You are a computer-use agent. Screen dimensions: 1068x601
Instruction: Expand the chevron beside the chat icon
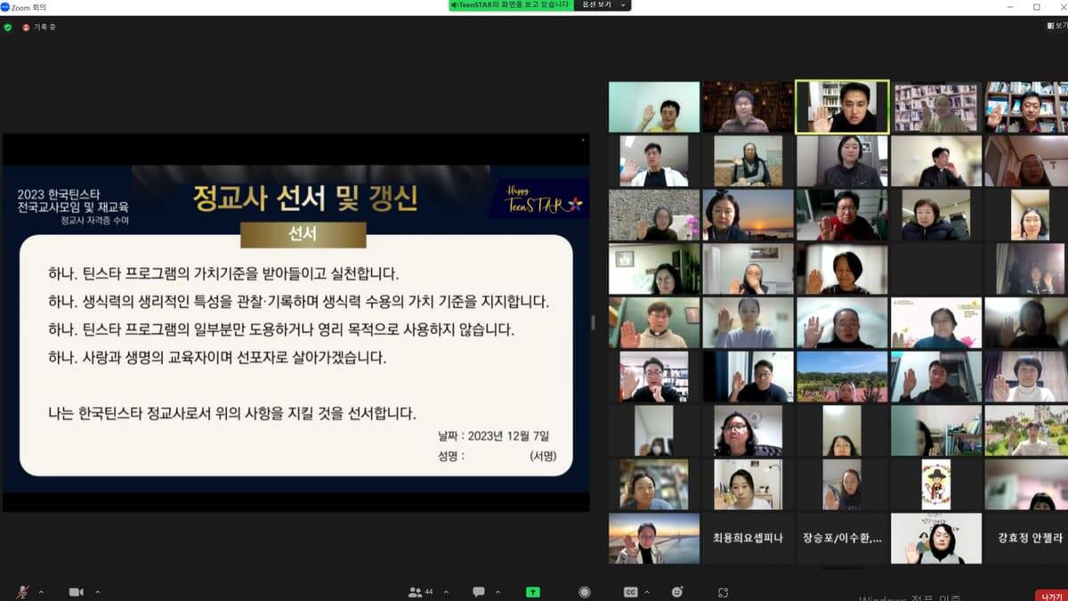pyautogui.click(x=498, y=592)
